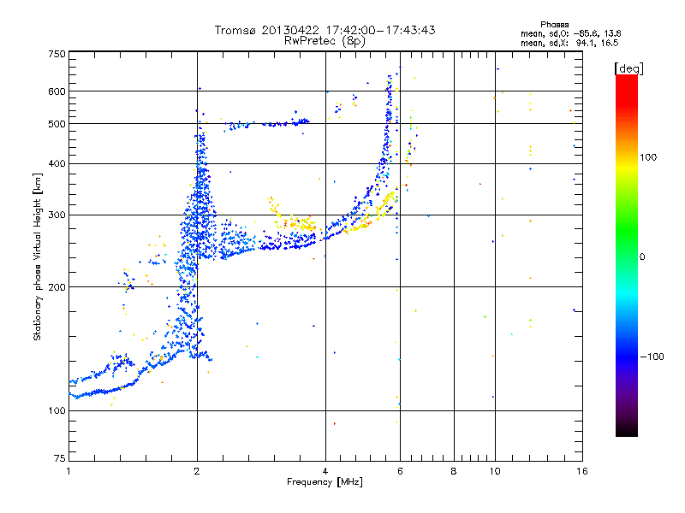Viewport: 685px width, 513px height.
Task: Click the y-axis tick label "750"
Action: 57,54
